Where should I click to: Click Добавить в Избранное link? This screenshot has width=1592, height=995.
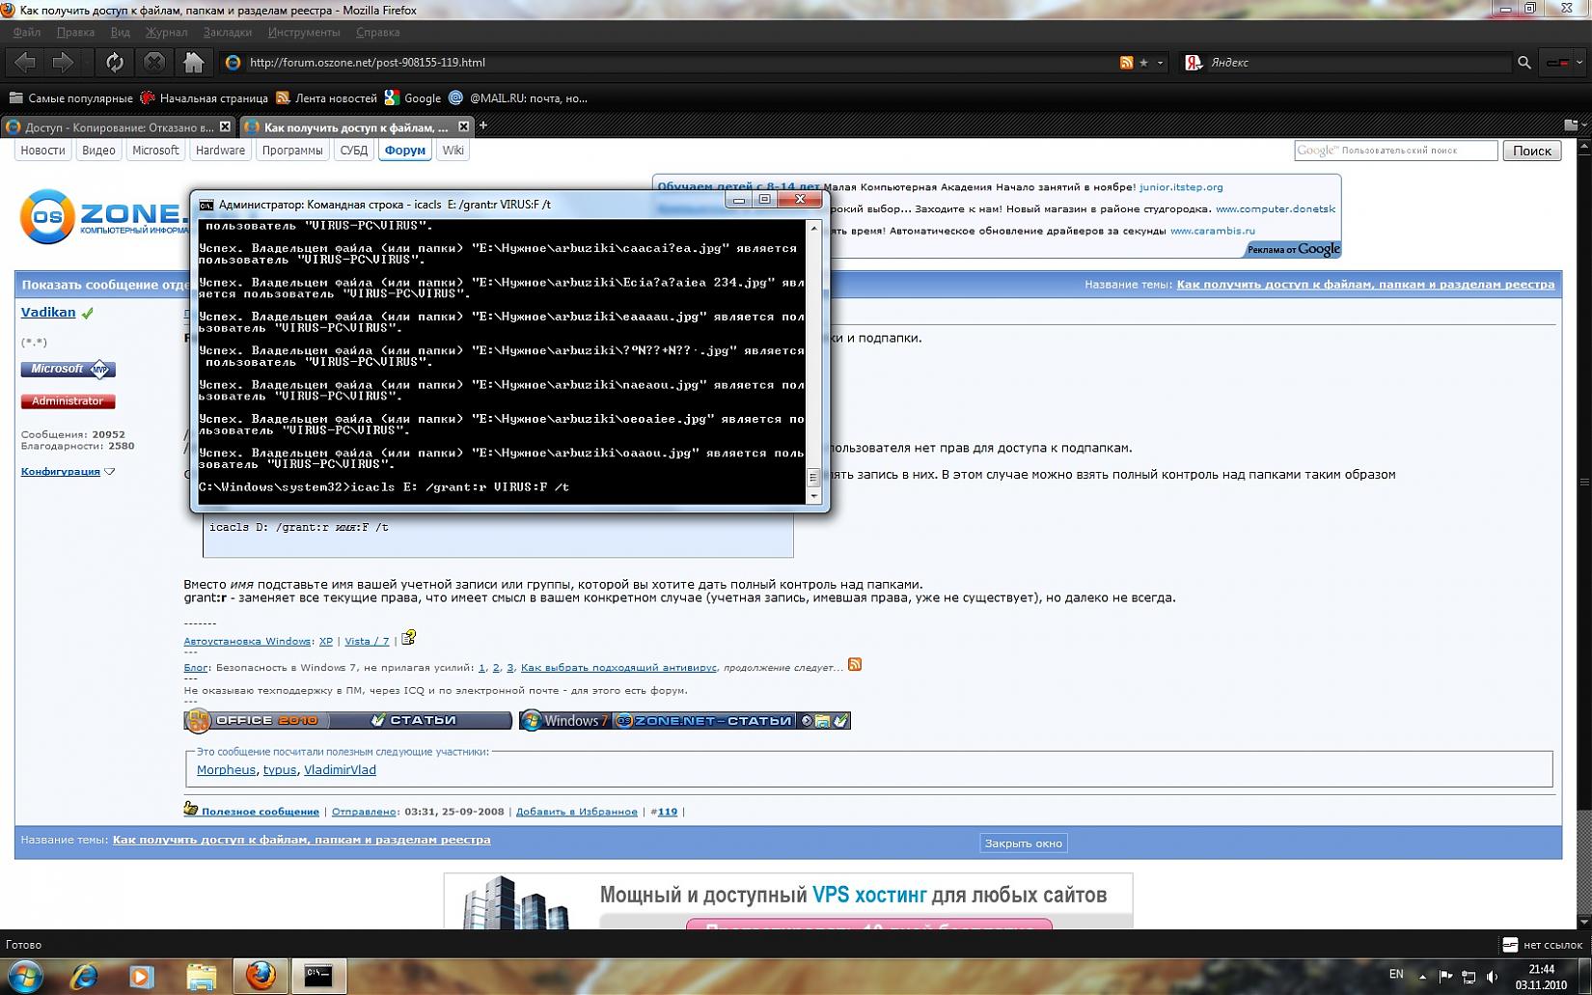[577, 812]
